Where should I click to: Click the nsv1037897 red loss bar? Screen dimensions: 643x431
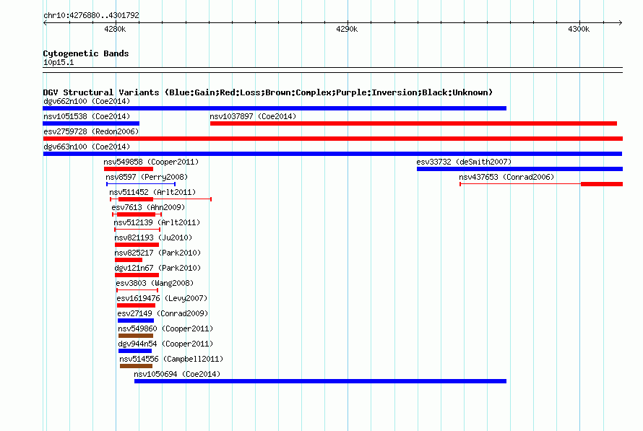pyautogui.click(x=413, y=123)
